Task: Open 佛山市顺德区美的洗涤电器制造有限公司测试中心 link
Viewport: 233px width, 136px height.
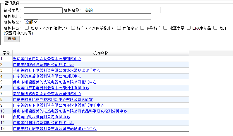Action: pyautogui.click(x=55, y=82)
